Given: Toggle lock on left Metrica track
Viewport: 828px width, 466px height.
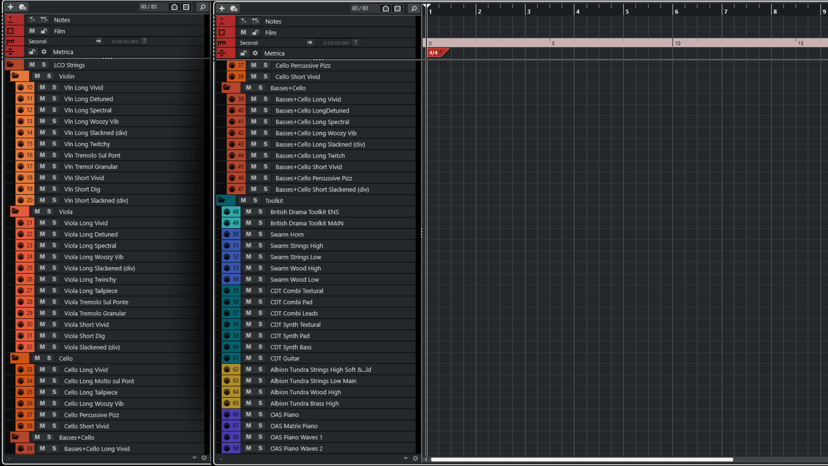Looking at the screenshot, I should [x=32, y=52].
